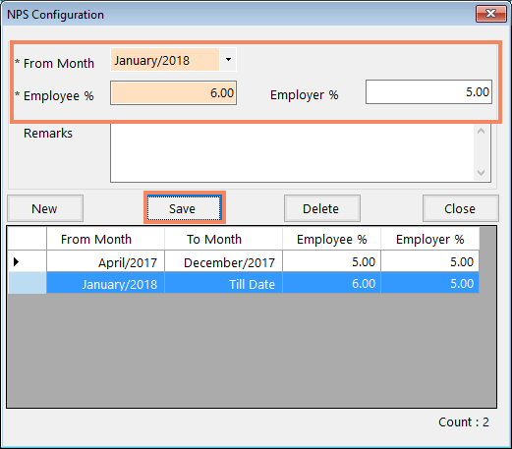Screen dimensions: 512x449
Task: Click the Till Date cell
Action: click(223, 283)
